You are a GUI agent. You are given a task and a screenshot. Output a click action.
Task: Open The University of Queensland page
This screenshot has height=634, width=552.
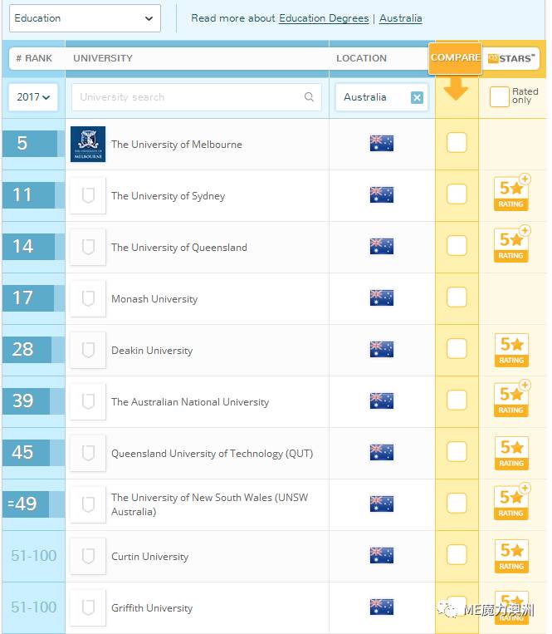[x=179, y=247]
